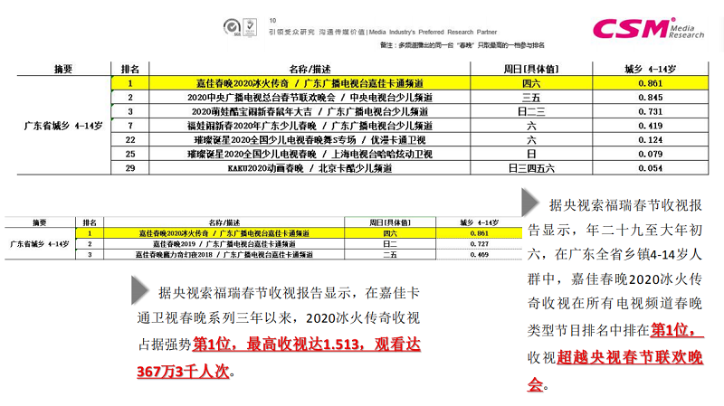
Task: Click the line '奇收视在所有电视频道春晚'
Action: point(615,303)
